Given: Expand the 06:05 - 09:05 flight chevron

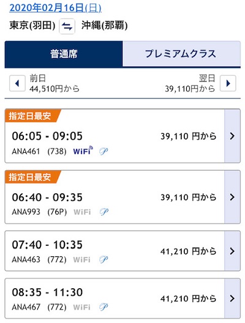Looking at the screenshot, I should [232, 136].
